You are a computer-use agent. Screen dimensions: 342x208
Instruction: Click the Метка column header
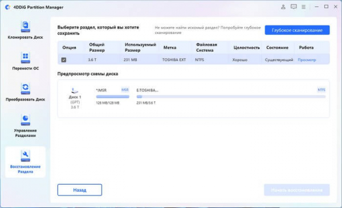pos(170,47)
